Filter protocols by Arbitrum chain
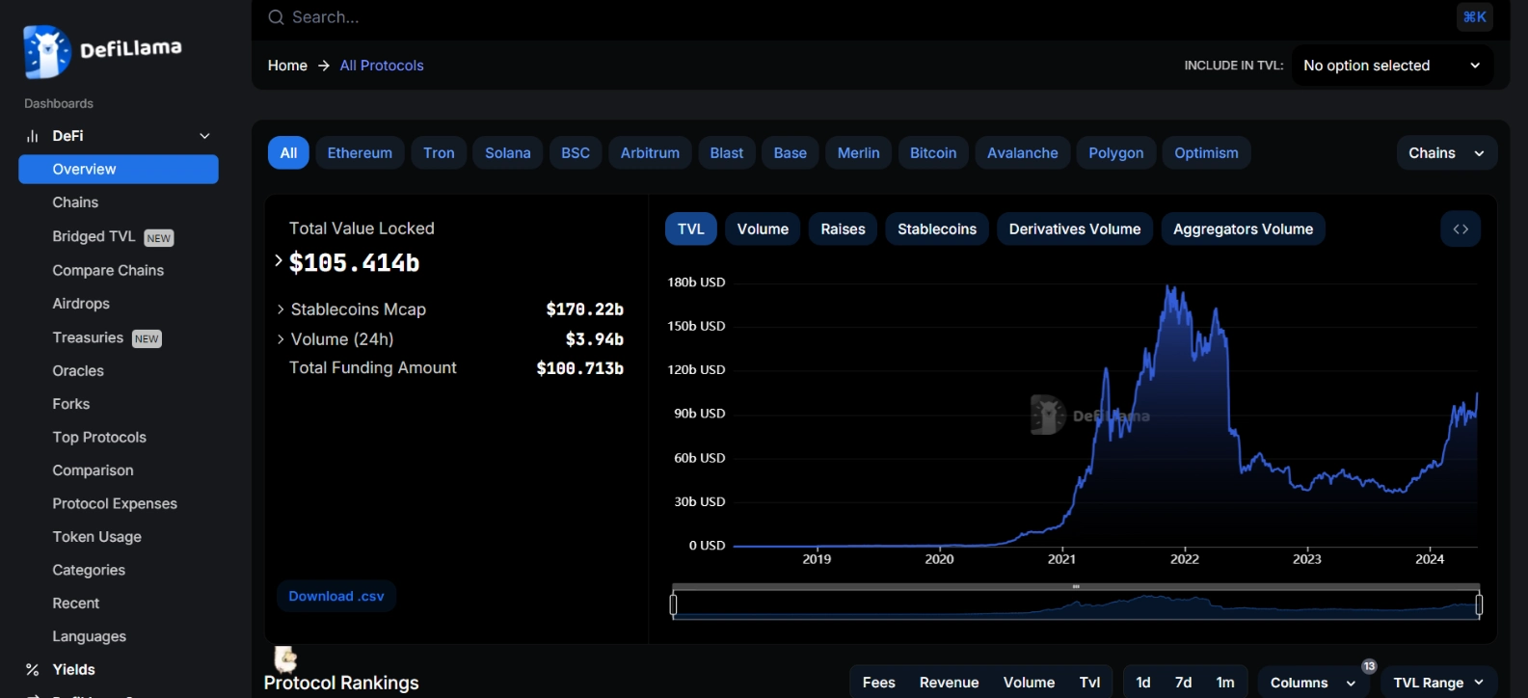 650,153
